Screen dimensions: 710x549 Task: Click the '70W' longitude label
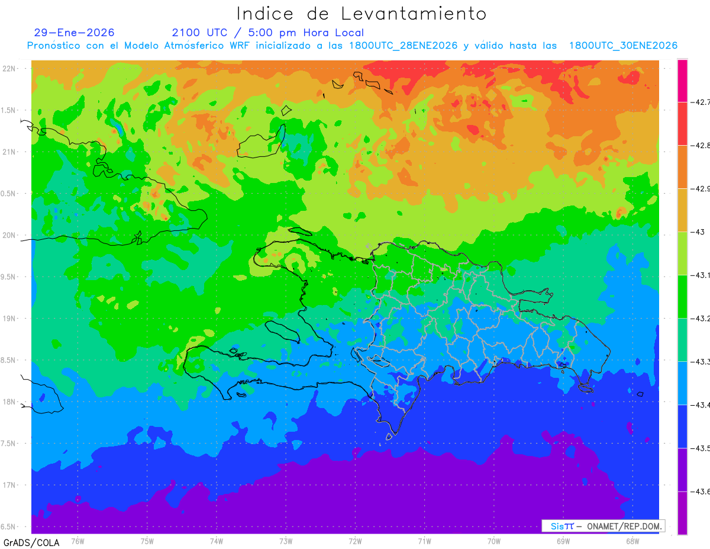pos(493,541)
